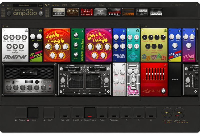200x136 pixels.
Task: Click the Range knob on gate pedal
Action: [24, 37]
